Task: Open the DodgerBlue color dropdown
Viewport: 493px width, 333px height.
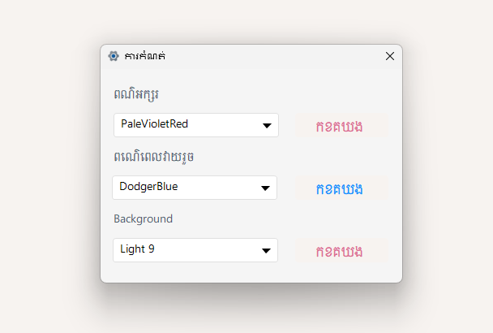Action: click(x=195, y=188)
